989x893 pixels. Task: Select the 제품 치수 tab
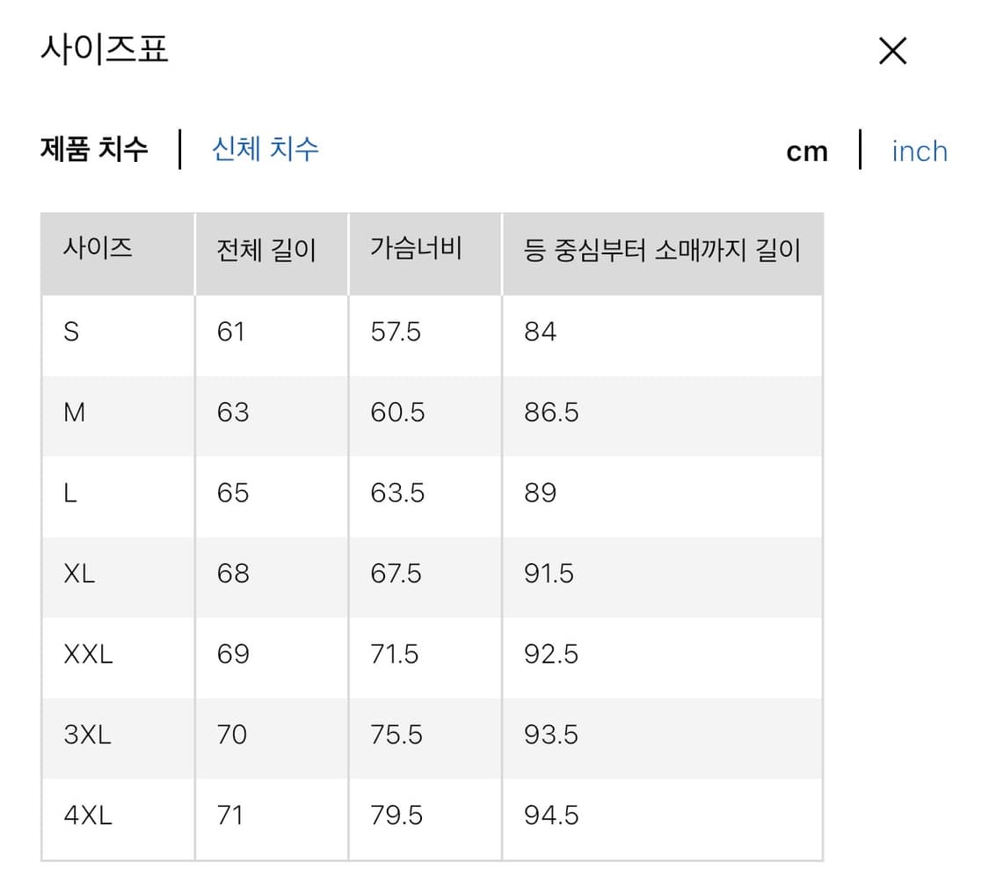[x=93, y=150]
